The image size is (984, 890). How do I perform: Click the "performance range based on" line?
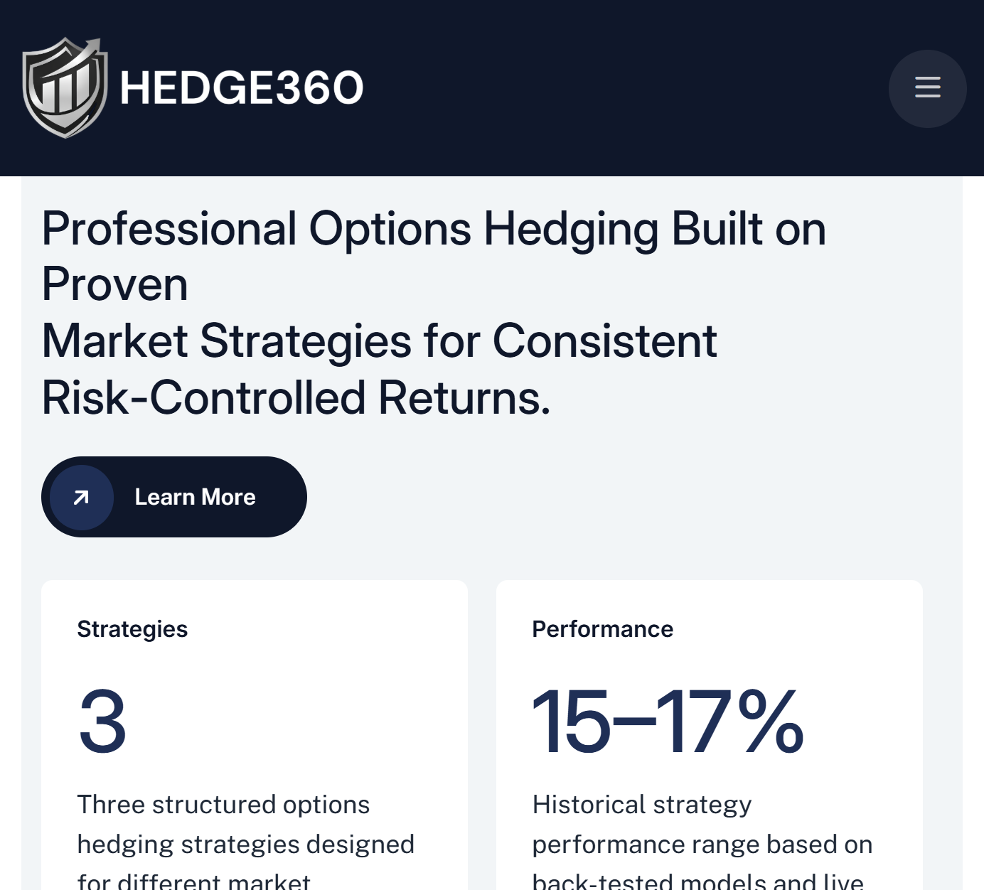pos(702,845)
